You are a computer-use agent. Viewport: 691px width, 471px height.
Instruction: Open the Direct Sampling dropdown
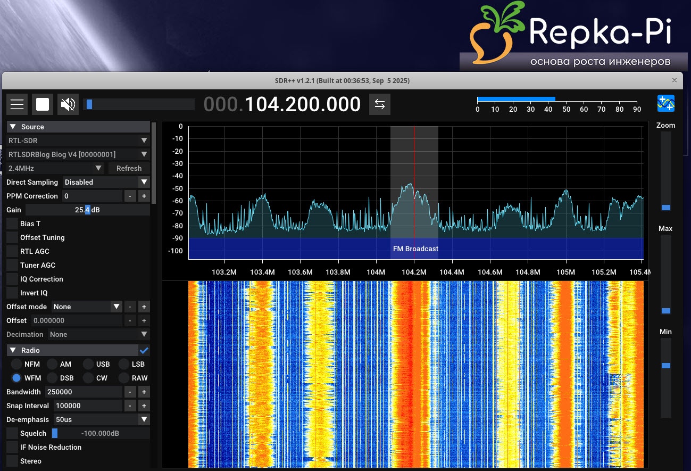(106, 182)
